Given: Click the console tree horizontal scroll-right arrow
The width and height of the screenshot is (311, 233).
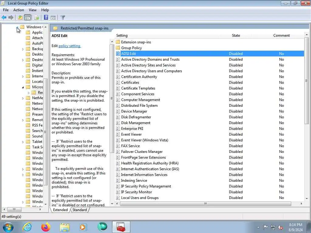Looking at the screenshot, I should tap(40, 209).
